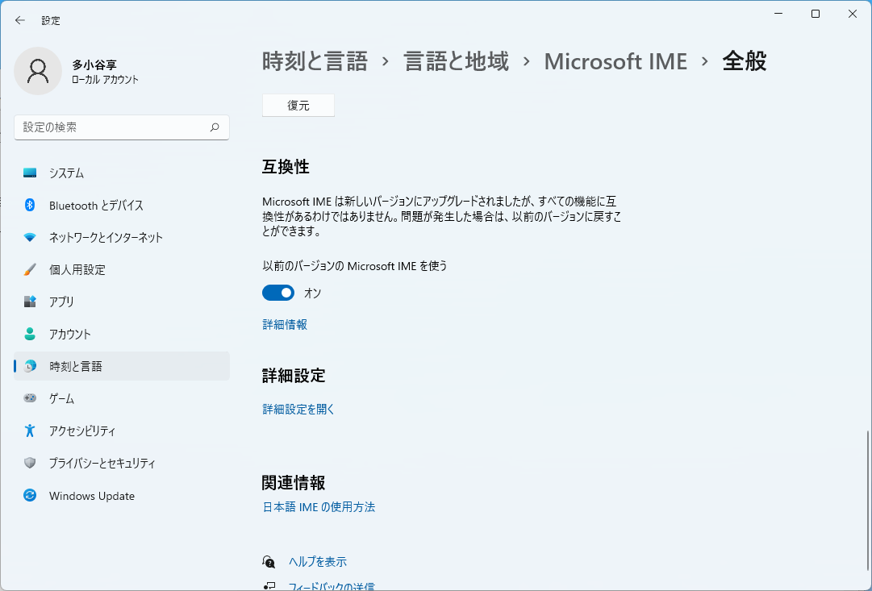Click the 多小谷享 account name

point(94,65)
